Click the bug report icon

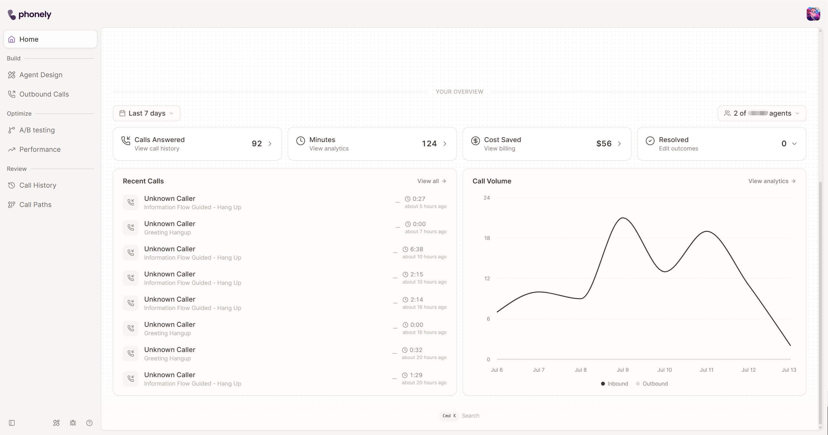pos(73,423)
